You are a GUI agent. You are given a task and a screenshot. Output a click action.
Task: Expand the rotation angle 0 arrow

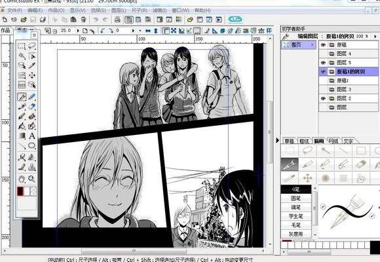133,31
